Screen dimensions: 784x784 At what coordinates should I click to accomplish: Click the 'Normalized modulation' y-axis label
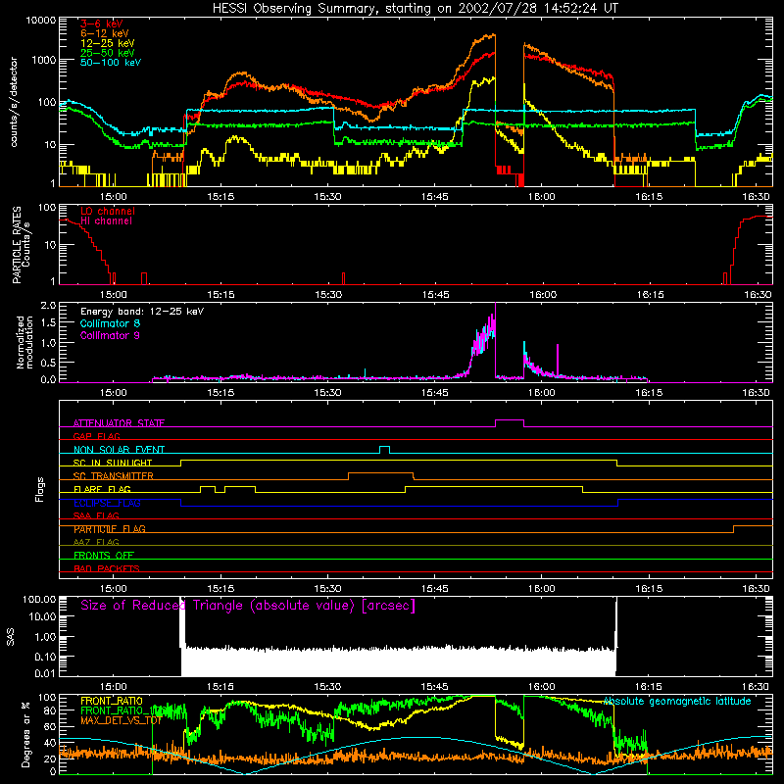pos(24,342)
